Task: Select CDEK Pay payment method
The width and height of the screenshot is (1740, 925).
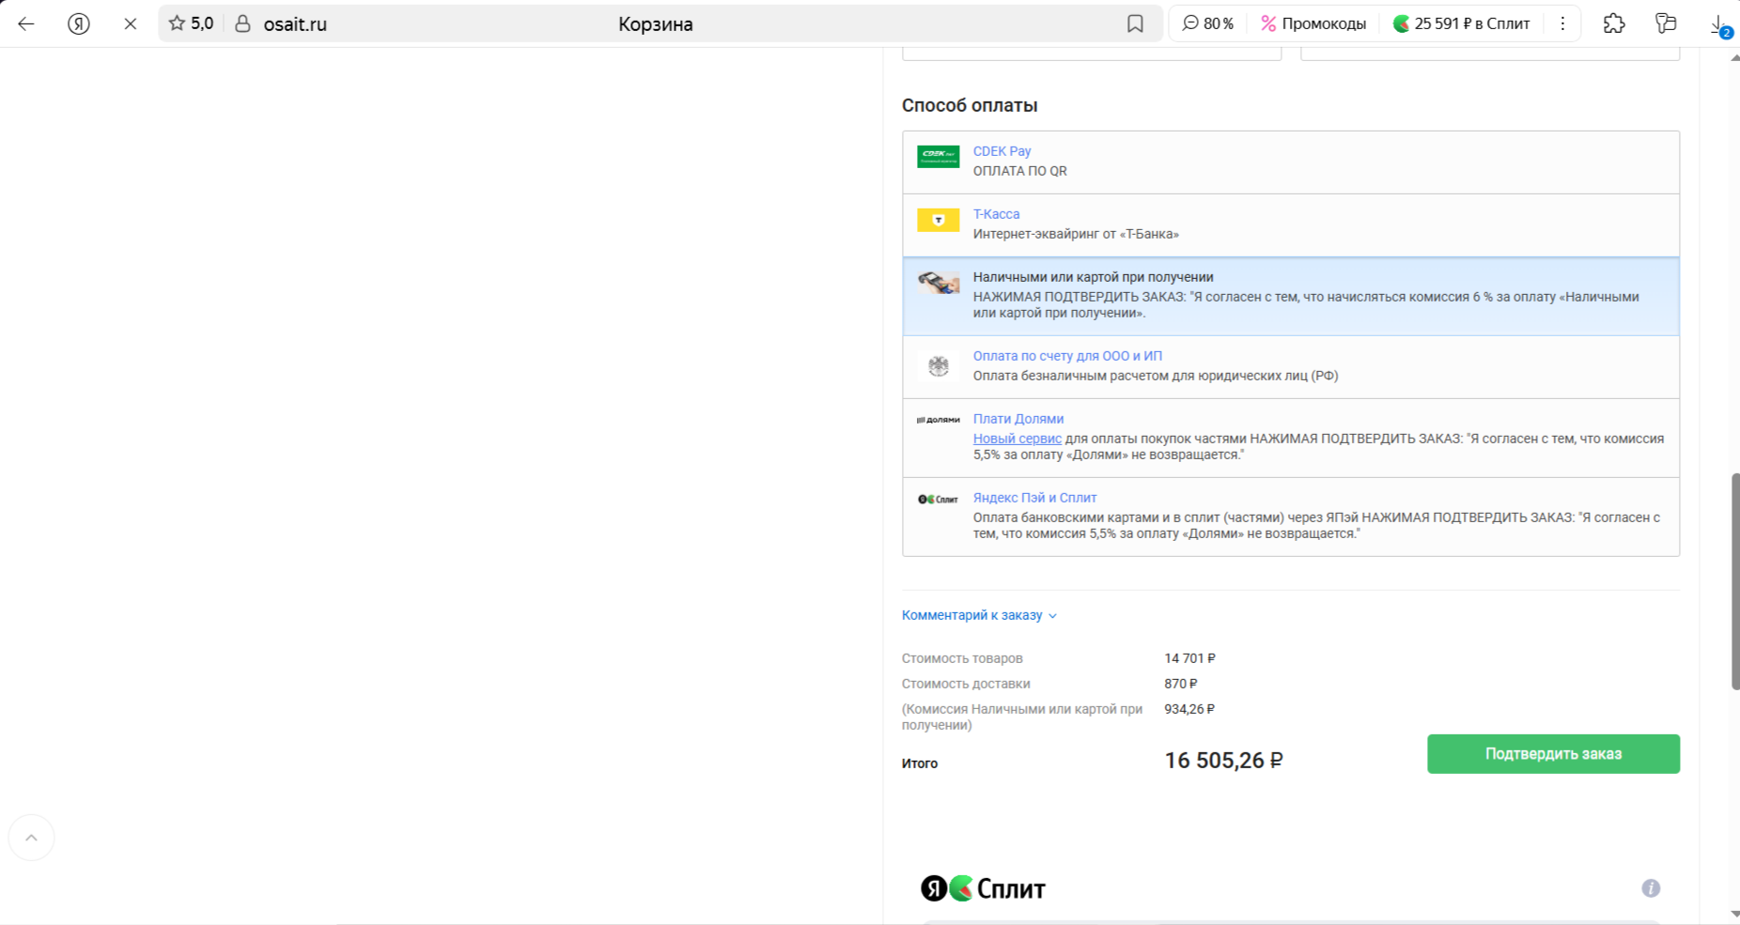Action: point(1002,151)
